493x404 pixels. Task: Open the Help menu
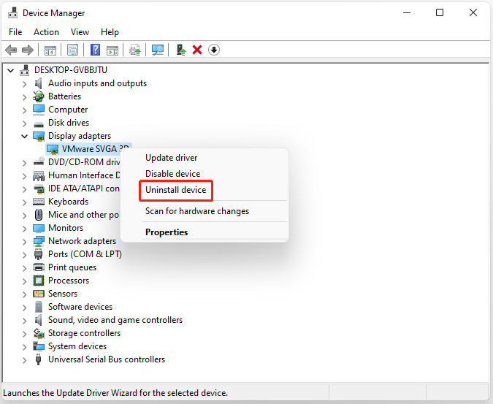110,32
